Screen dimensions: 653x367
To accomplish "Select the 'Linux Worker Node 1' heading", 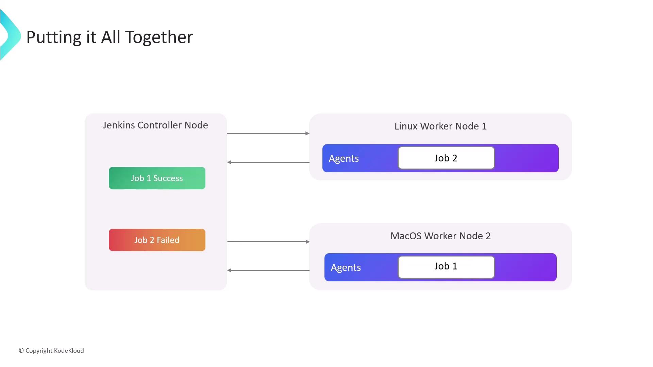I will (440, 126).
